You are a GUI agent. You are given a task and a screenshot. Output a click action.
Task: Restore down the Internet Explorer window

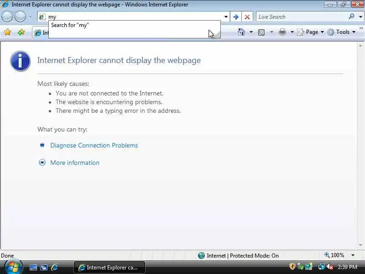343,4
